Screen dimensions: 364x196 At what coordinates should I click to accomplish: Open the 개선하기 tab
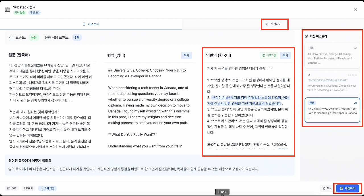pyautogui.click(x=274, y=24)
